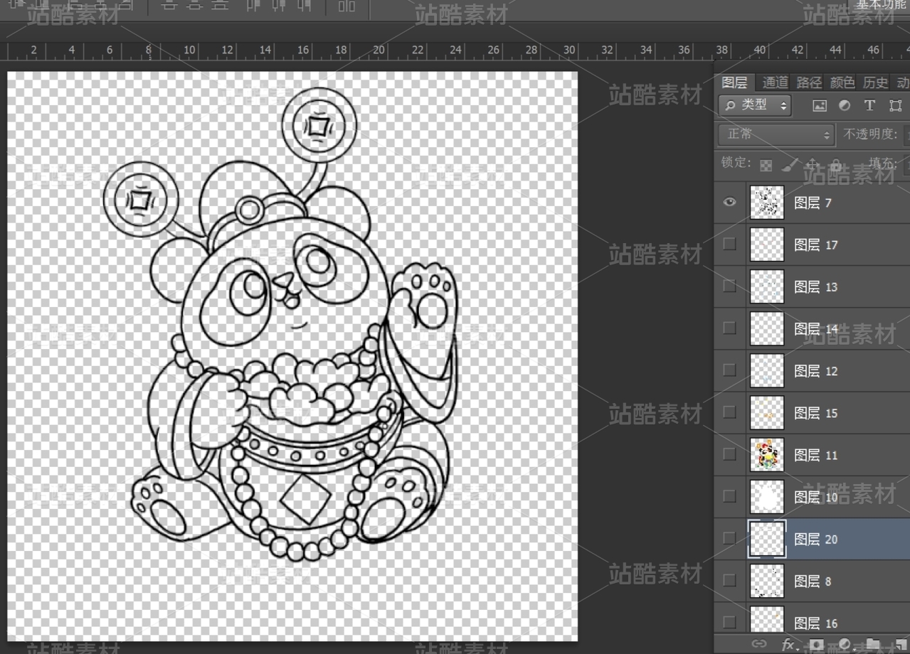
Task: Hide layer 图层 7 with the eye icon
Action: (x=729, y=202)
